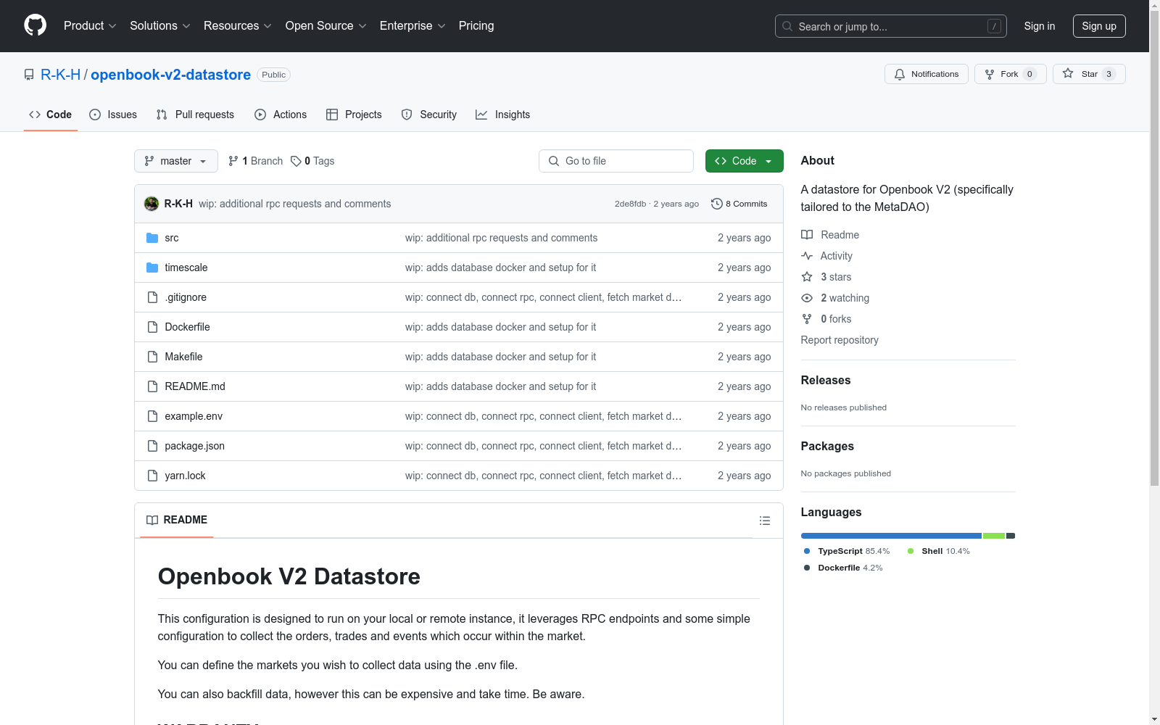Expand the Resources menu

click(x=238, y=25)
